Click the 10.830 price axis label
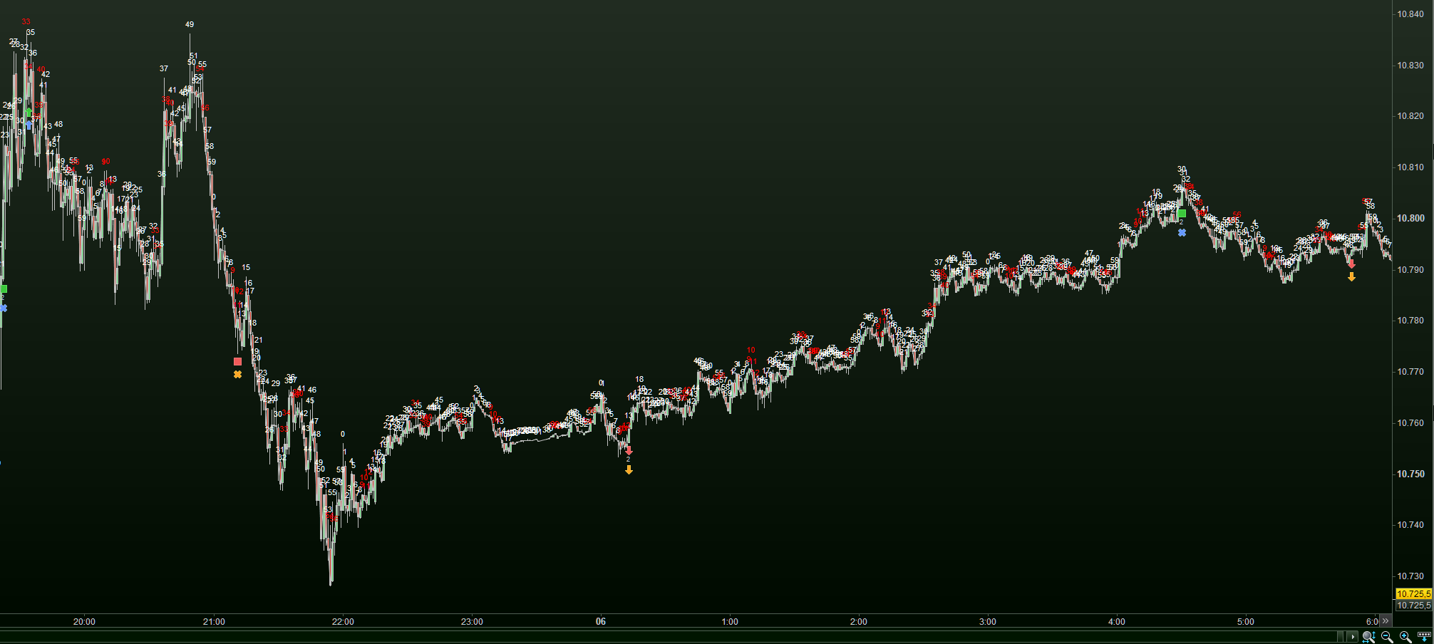 (1410, 66)
